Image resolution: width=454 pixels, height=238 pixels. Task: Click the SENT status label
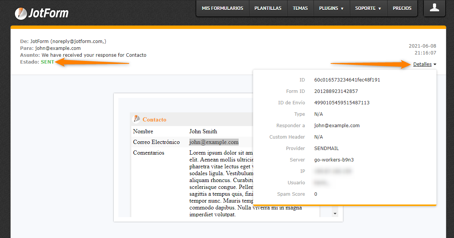(x=47, y=62)
